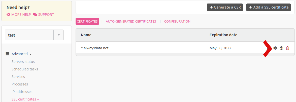Open the Support link
The image size is (296, 102).
click(46, 15)
